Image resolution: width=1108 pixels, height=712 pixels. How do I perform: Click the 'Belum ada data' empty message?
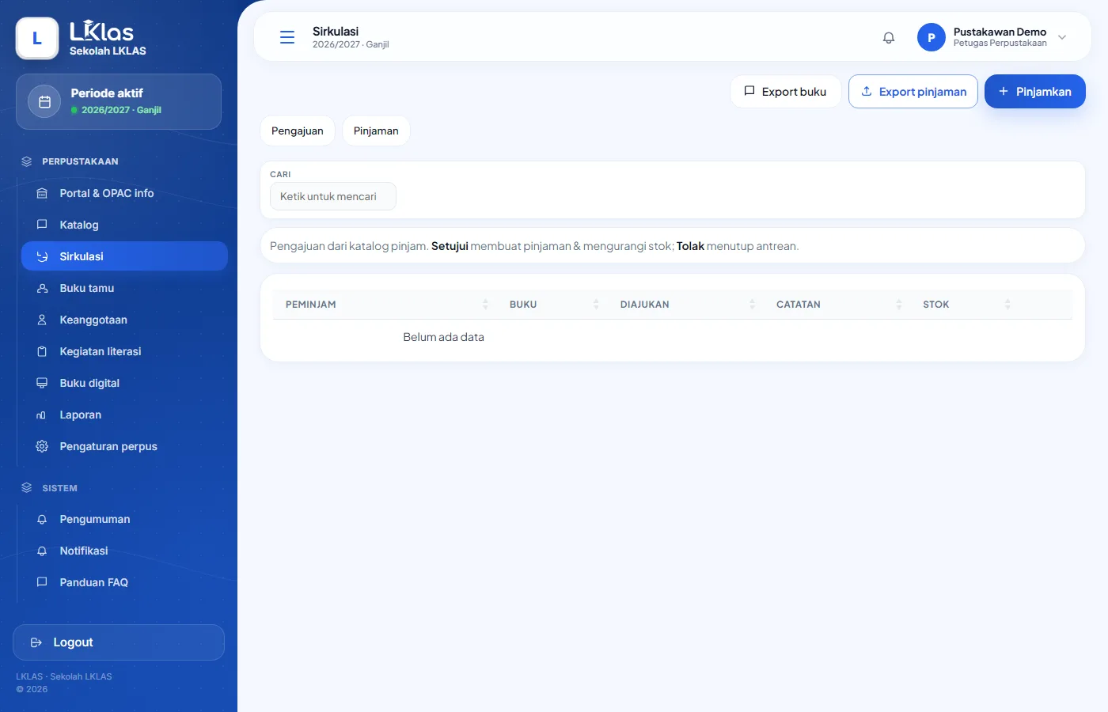point(443,337)
